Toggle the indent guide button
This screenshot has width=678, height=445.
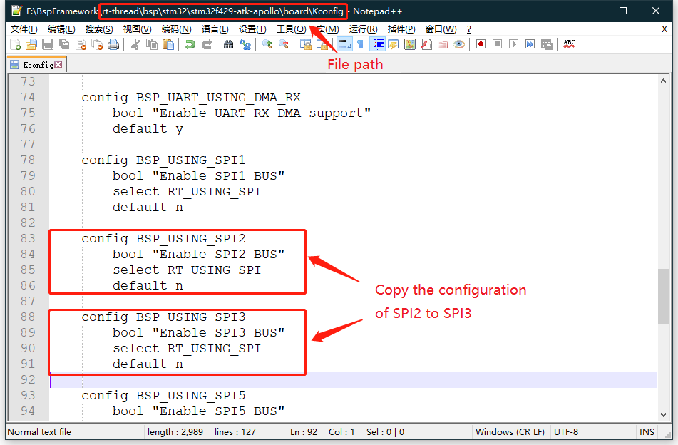(x=377, y=44)
